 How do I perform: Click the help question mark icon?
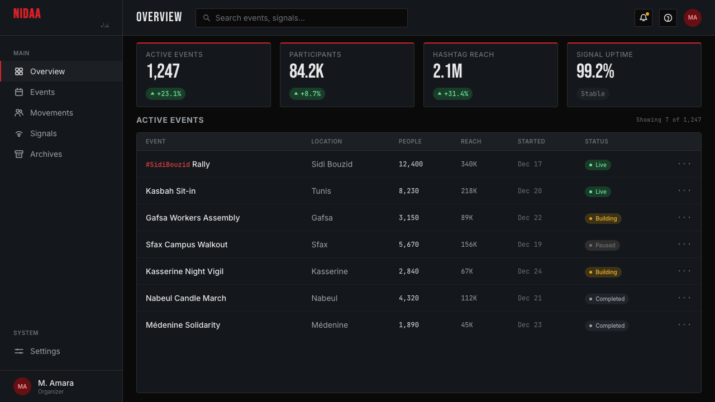pos(668,18)
